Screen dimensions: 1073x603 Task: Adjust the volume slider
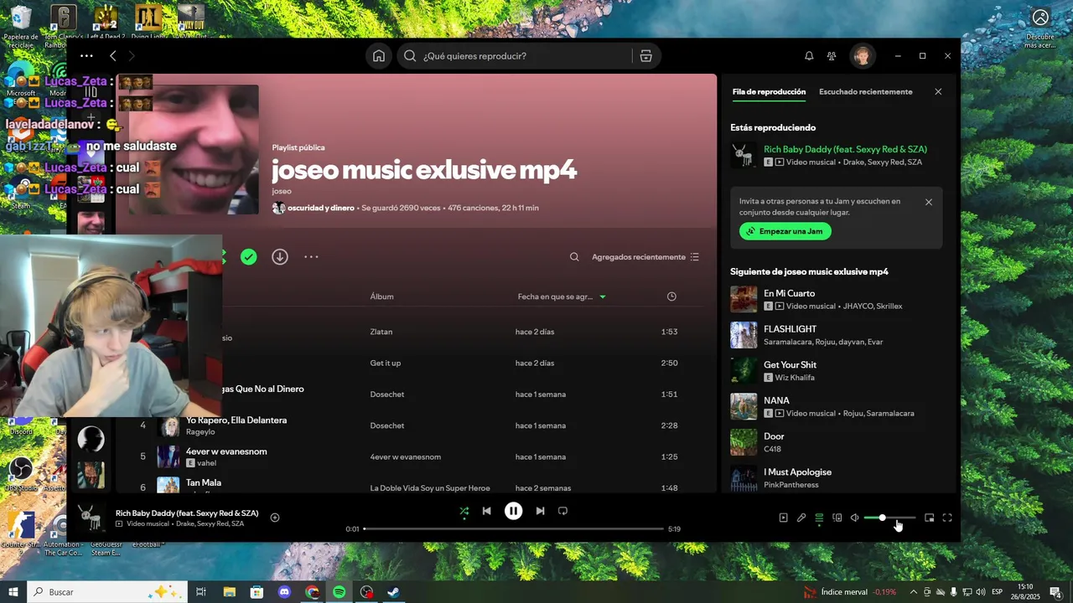coord(889,518)
